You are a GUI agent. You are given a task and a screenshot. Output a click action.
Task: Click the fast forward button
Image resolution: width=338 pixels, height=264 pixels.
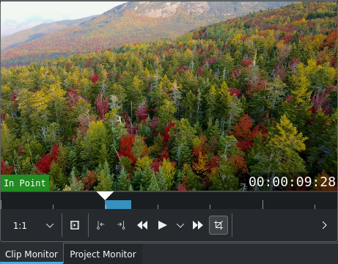(197, 225)
